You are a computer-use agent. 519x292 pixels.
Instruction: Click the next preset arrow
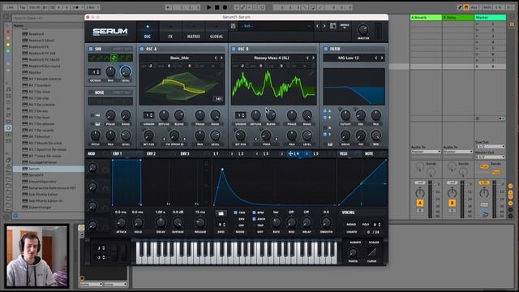(324, 26)
